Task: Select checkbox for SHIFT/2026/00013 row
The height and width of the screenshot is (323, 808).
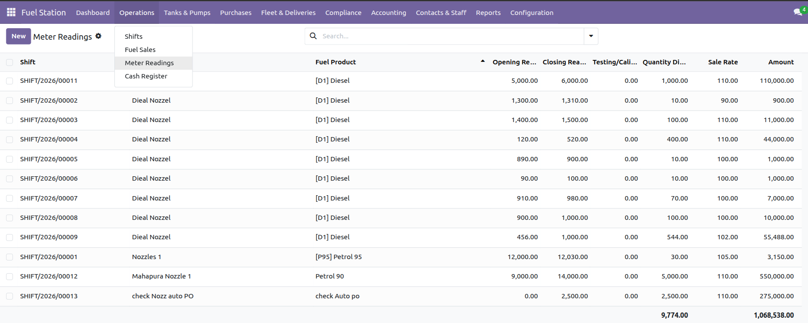Action: (x=9, y=296)
